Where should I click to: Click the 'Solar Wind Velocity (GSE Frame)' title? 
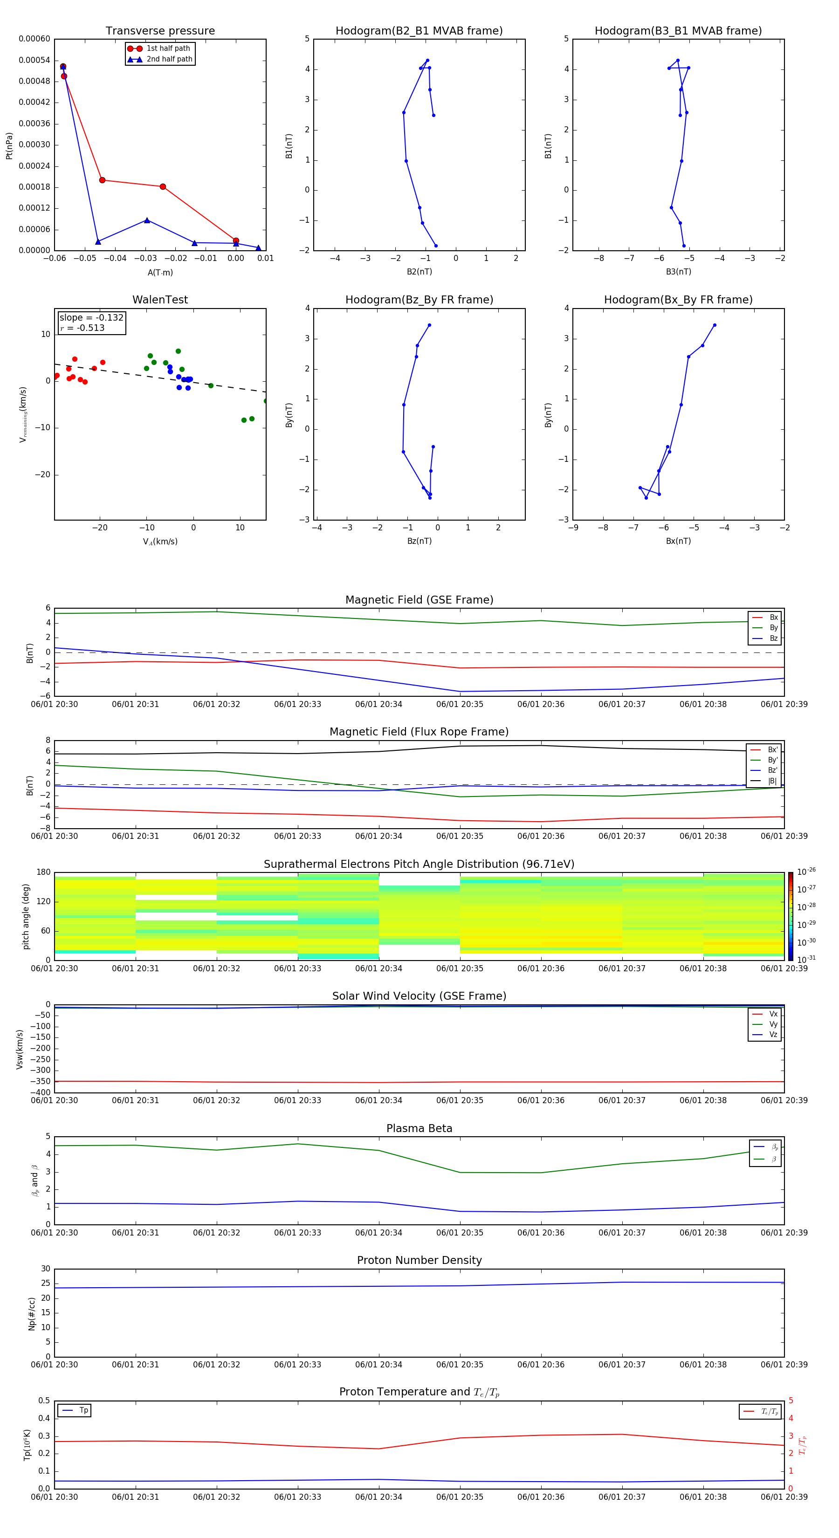point(419,996)
